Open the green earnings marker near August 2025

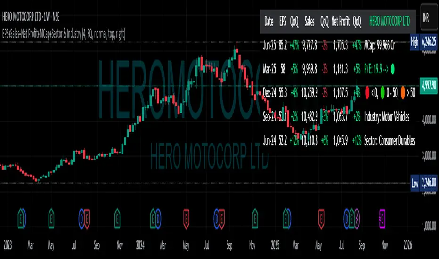tap(352, 219)
